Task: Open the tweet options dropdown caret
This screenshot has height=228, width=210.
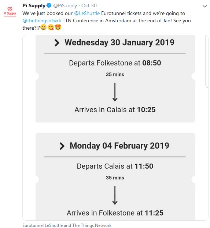Action: click(x=205, y=6)
